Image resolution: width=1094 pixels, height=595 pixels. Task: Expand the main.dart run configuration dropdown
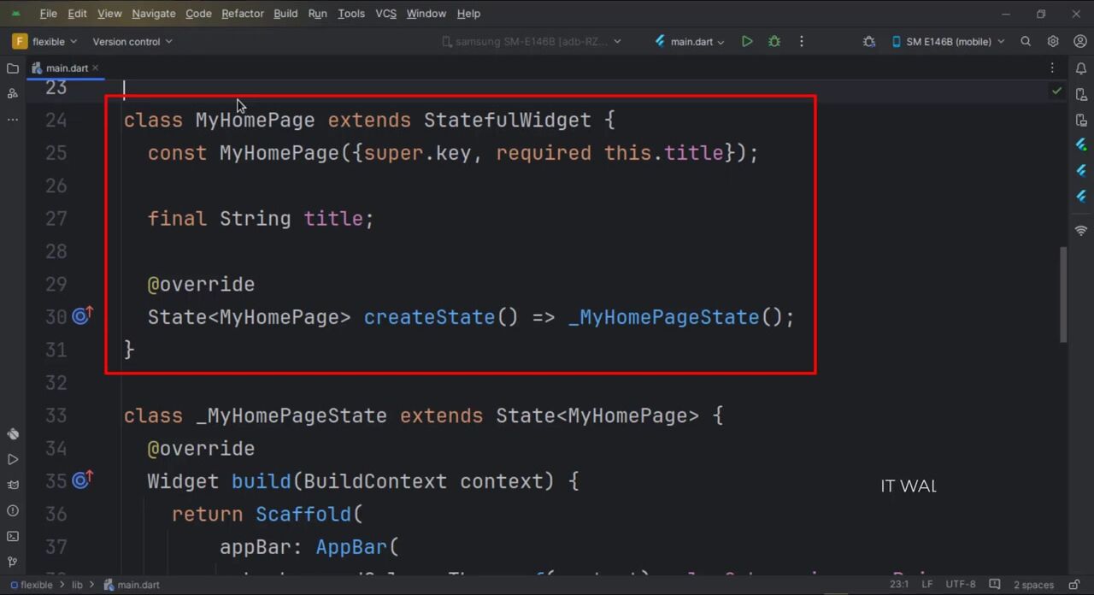[x=690, y=41]
